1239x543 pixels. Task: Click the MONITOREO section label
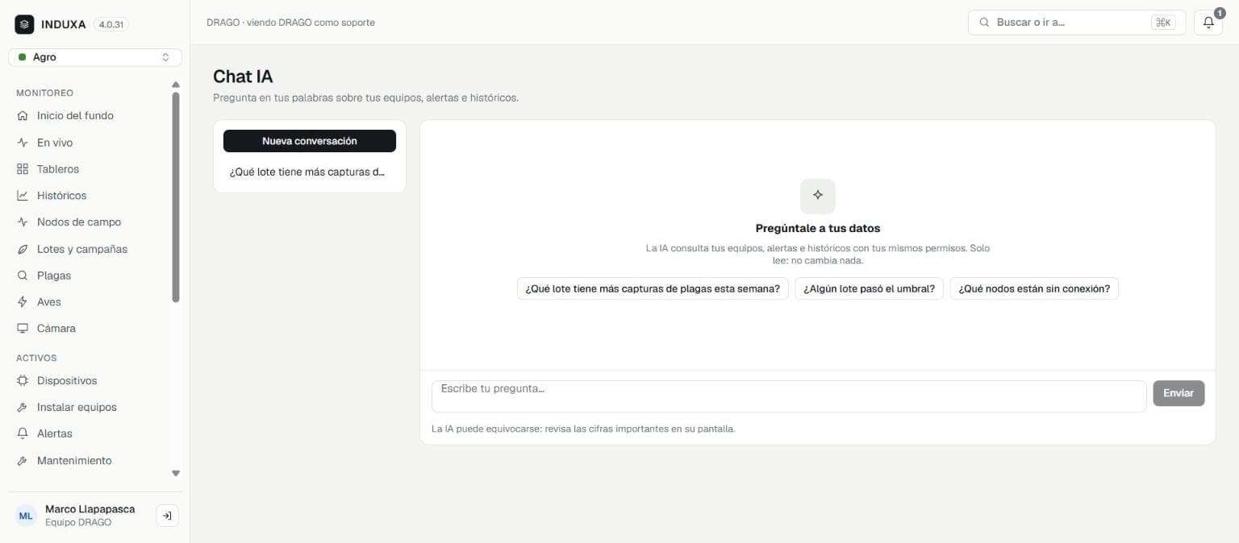pos(44,93)
